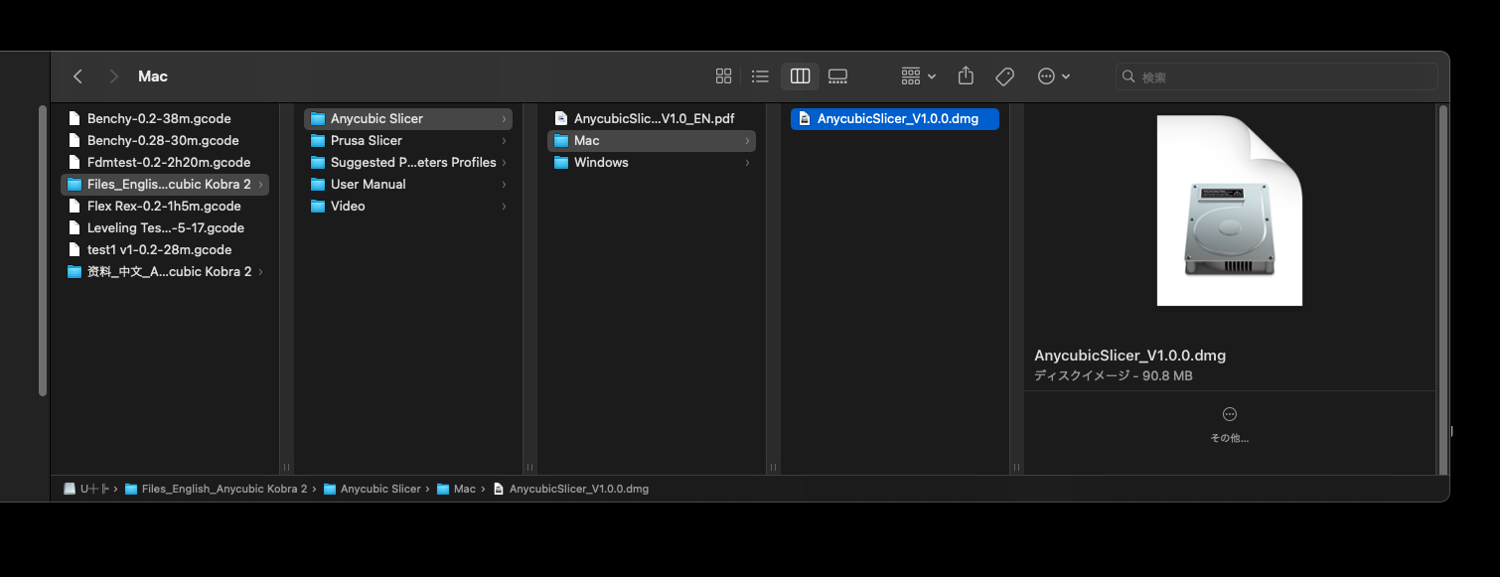
Task: Click the More button in preview pane
Action: [x=1229, y=414]
